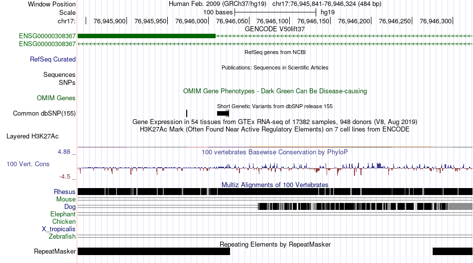Click the short RepeatMasker block past 76,946,300
The height and width of the screenshot is (263, 473).
[x=453, y=251]
